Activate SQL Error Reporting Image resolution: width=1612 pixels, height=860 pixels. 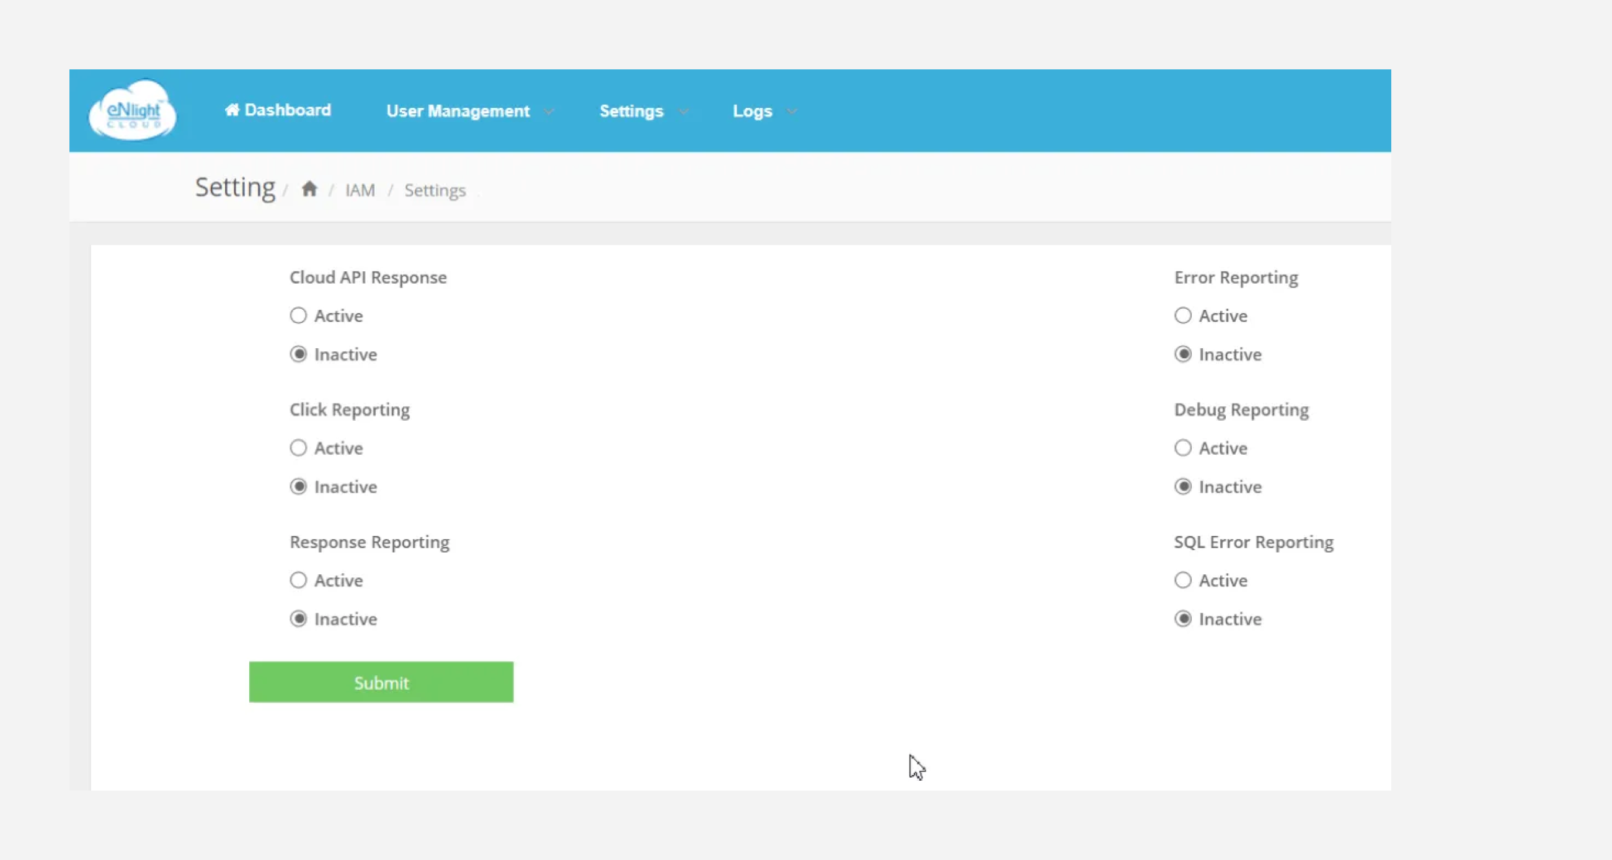(1182, 580)
